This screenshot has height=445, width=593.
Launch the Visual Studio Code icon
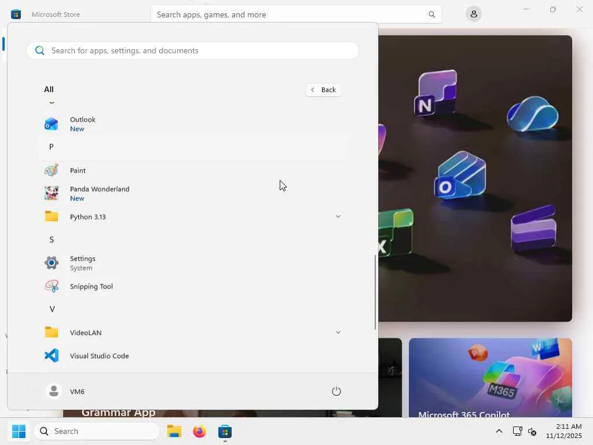(x=52, y=356)
